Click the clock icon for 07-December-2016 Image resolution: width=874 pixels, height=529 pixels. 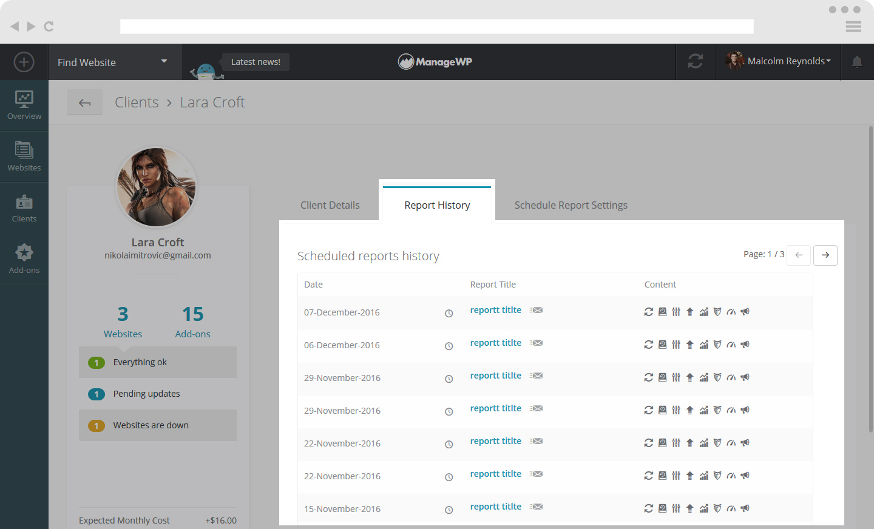449,314
